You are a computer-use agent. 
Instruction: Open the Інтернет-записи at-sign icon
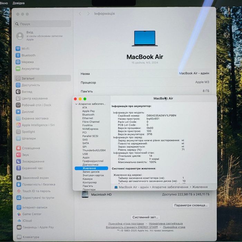(19, 207)
